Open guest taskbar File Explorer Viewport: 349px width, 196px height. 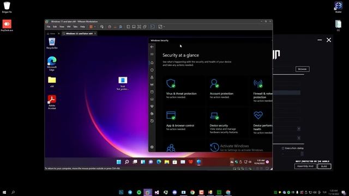point(167,162)
